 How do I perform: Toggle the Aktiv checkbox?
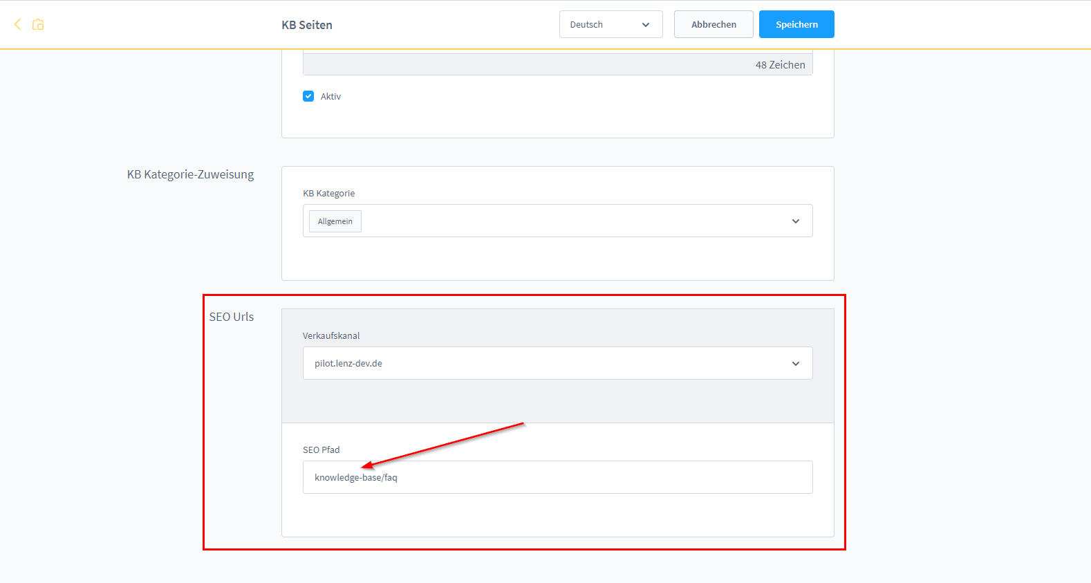coord(308,96)
